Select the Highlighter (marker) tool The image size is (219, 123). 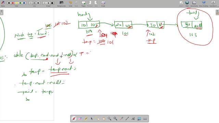click(86, 119)
